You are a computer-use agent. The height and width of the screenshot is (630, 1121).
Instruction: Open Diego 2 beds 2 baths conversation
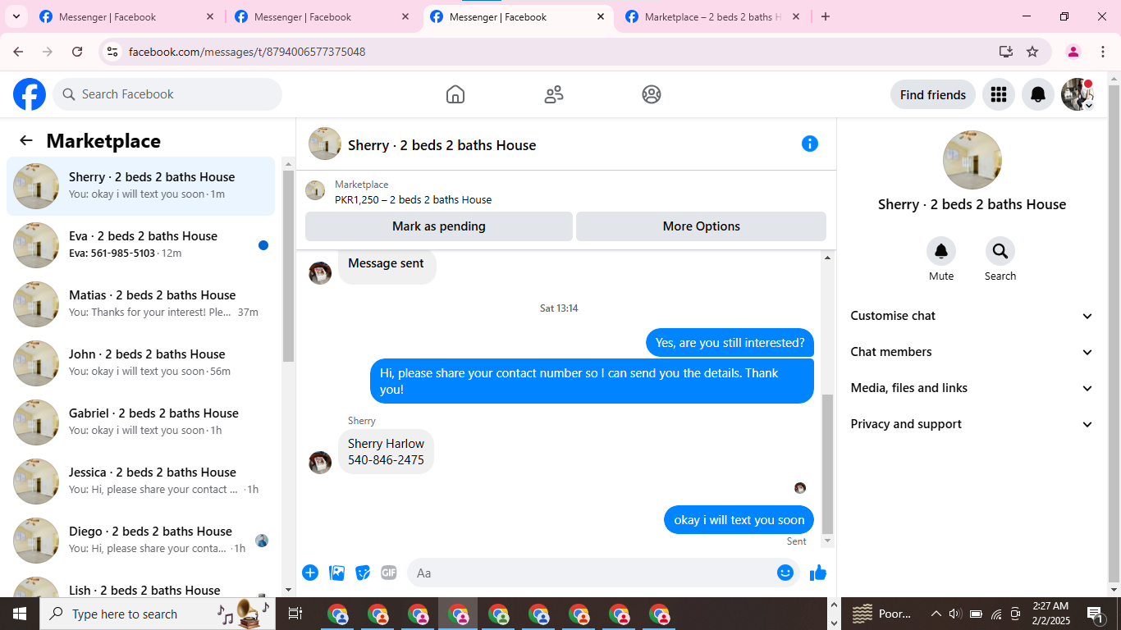[141, 541]
